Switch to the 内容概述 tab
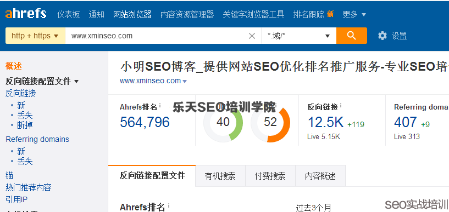The height and width of the screenshot is (212, 449). 320,176
